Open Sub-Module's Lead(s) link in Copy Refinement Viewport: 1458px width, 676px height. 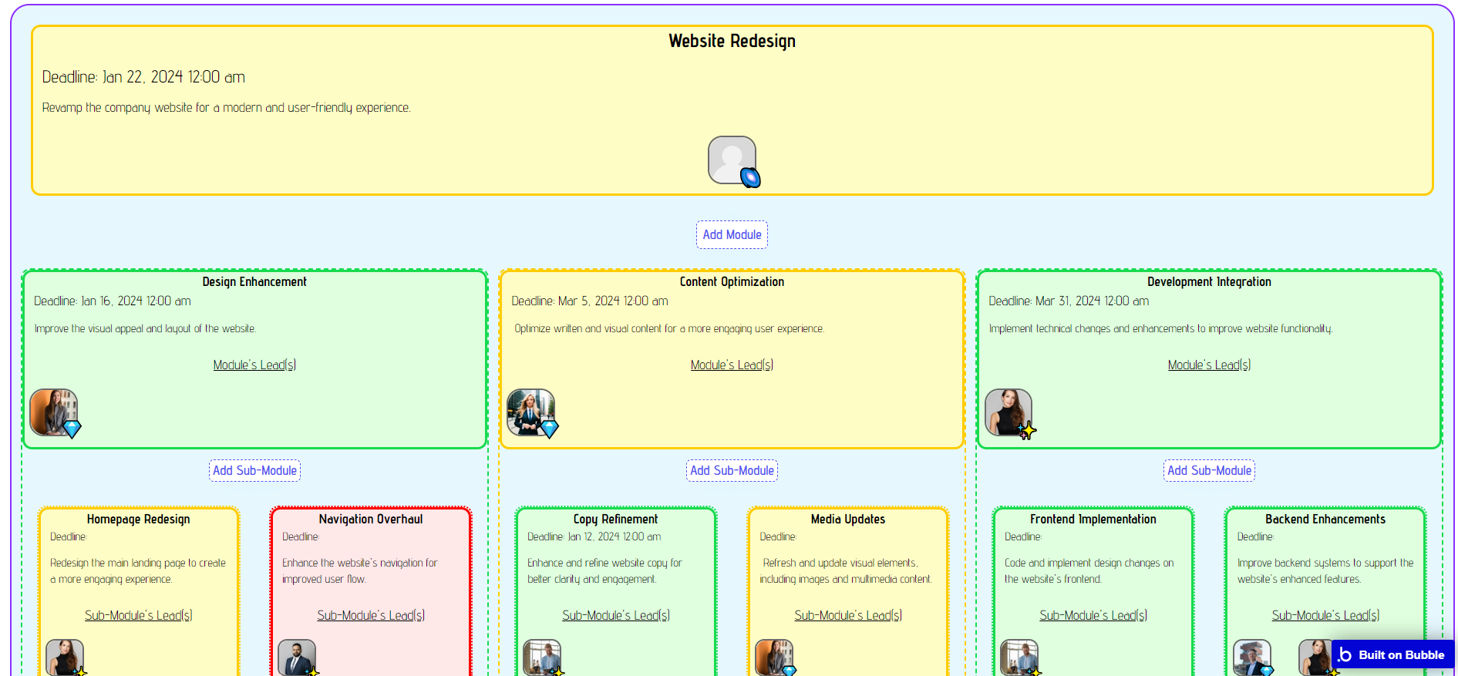[616, 615]
